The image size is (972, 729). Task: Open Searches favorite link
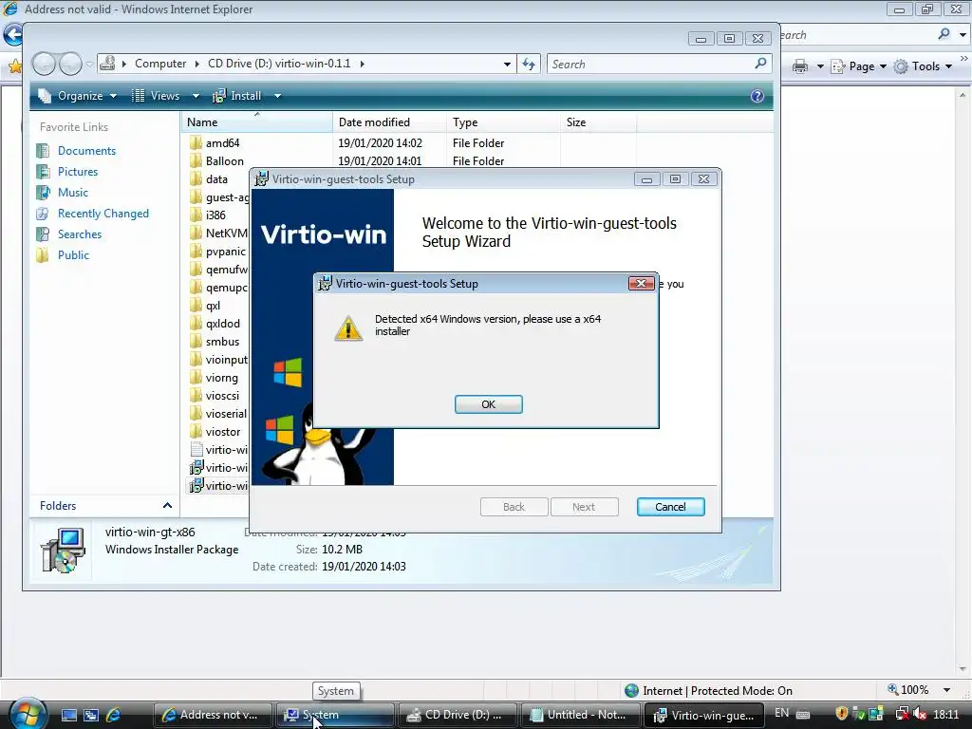click(80, 234)
